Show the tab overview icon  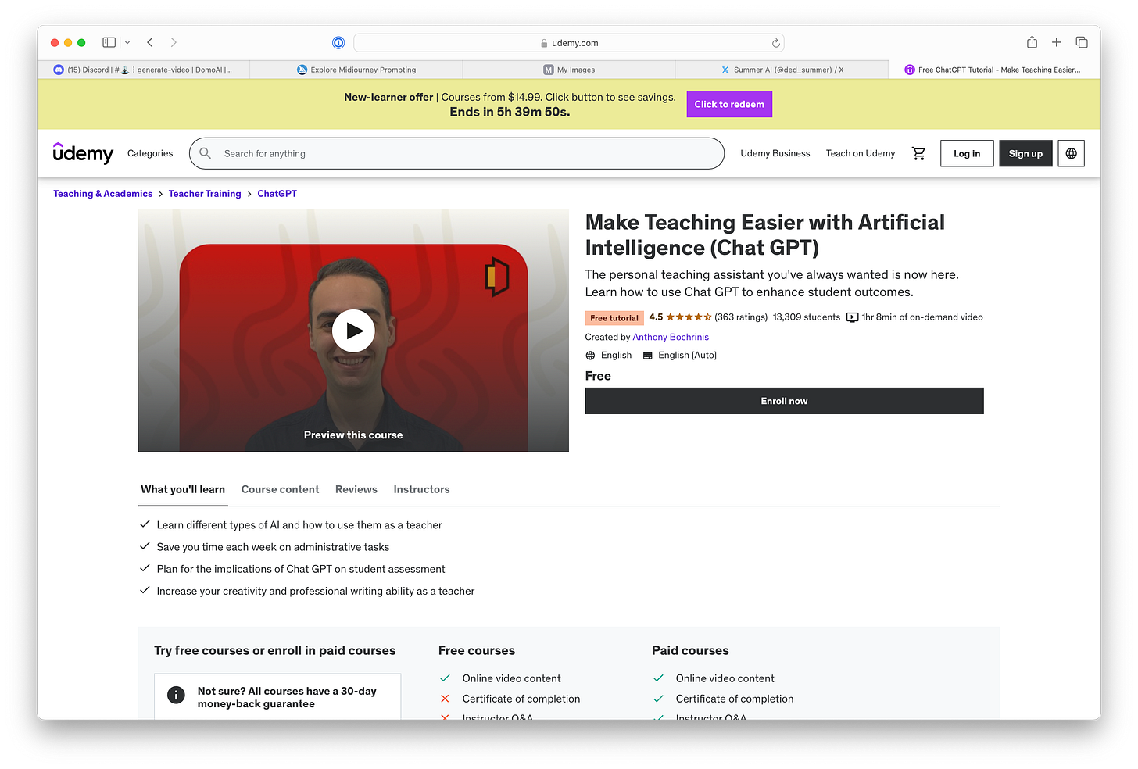tap(1082, 42)
